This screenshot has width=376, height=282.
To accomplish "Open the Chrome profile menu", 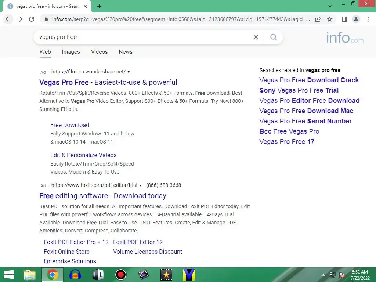I will click(356, 19).
